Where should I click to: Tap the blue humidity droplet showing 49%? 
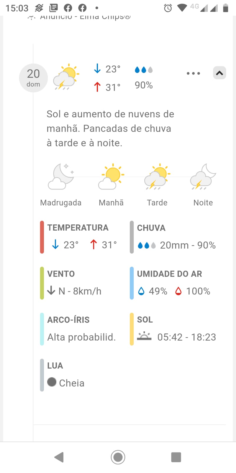pos(141,291)
